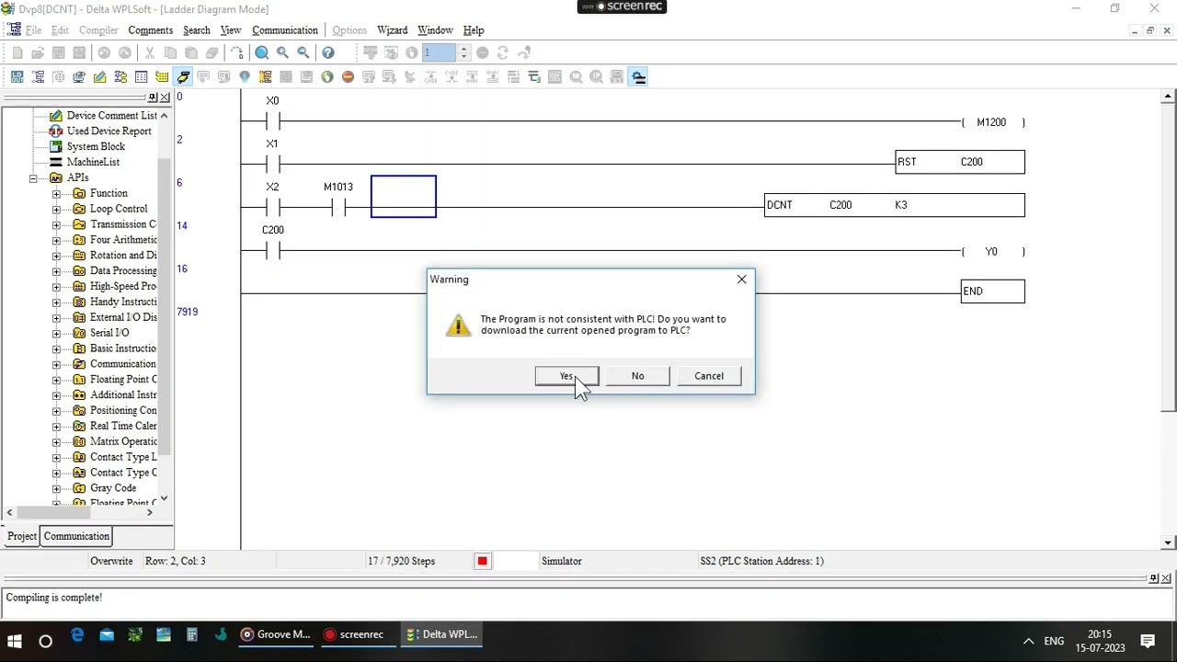Select the M1013 contact in ladder
The image size is (1177, 662).
pyautogui.click(x=337, y=208)
